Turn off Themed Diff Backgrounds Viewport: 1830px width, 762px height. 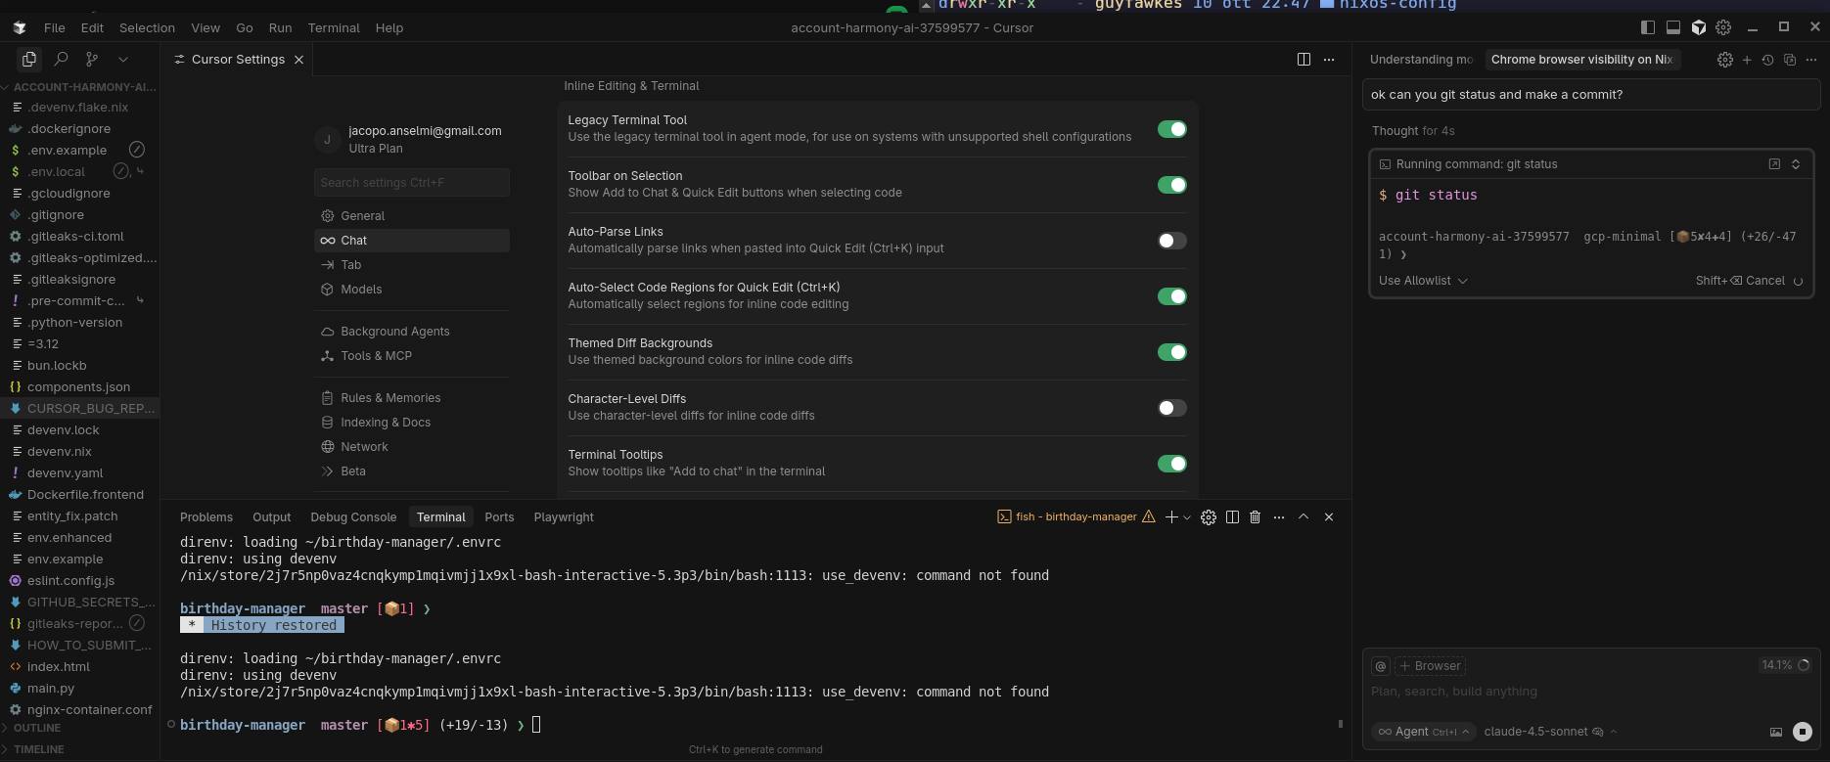pos(1172,352)
